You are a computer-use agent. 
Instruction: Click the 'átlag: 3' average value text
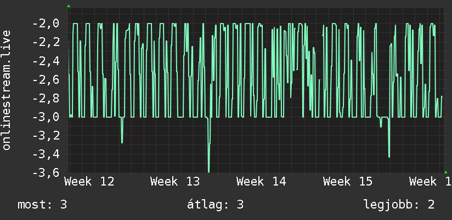[216, 205]
